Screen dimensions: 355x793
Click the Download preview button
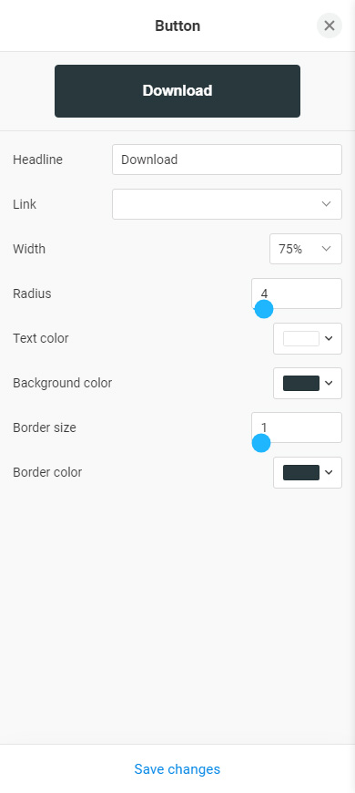tap(177, 91)
